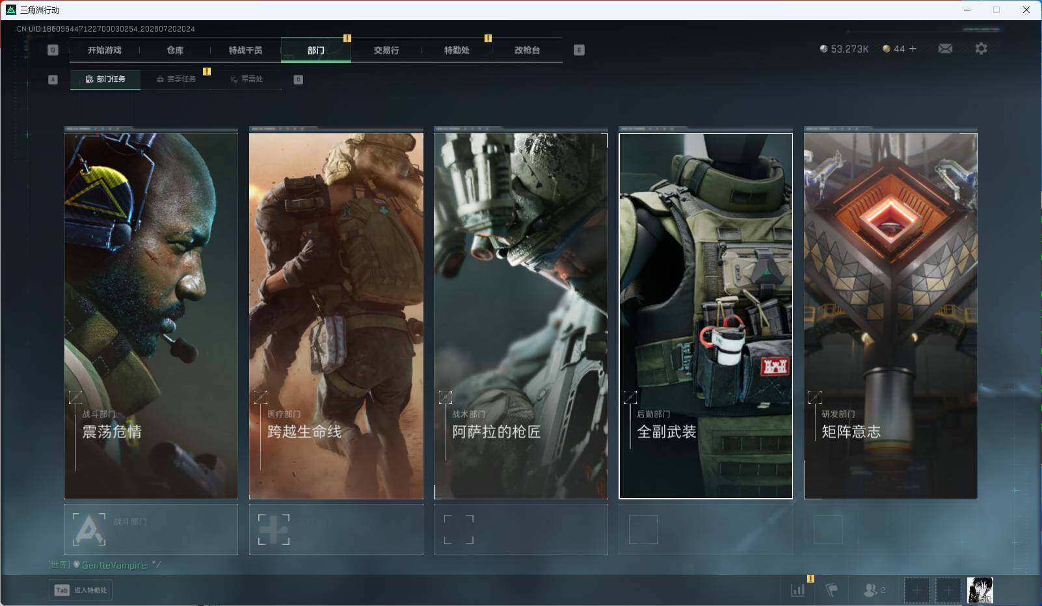Select the 赛季任务 sub-tab
This screenshot has height=606, width=1042.
[176, 79]
